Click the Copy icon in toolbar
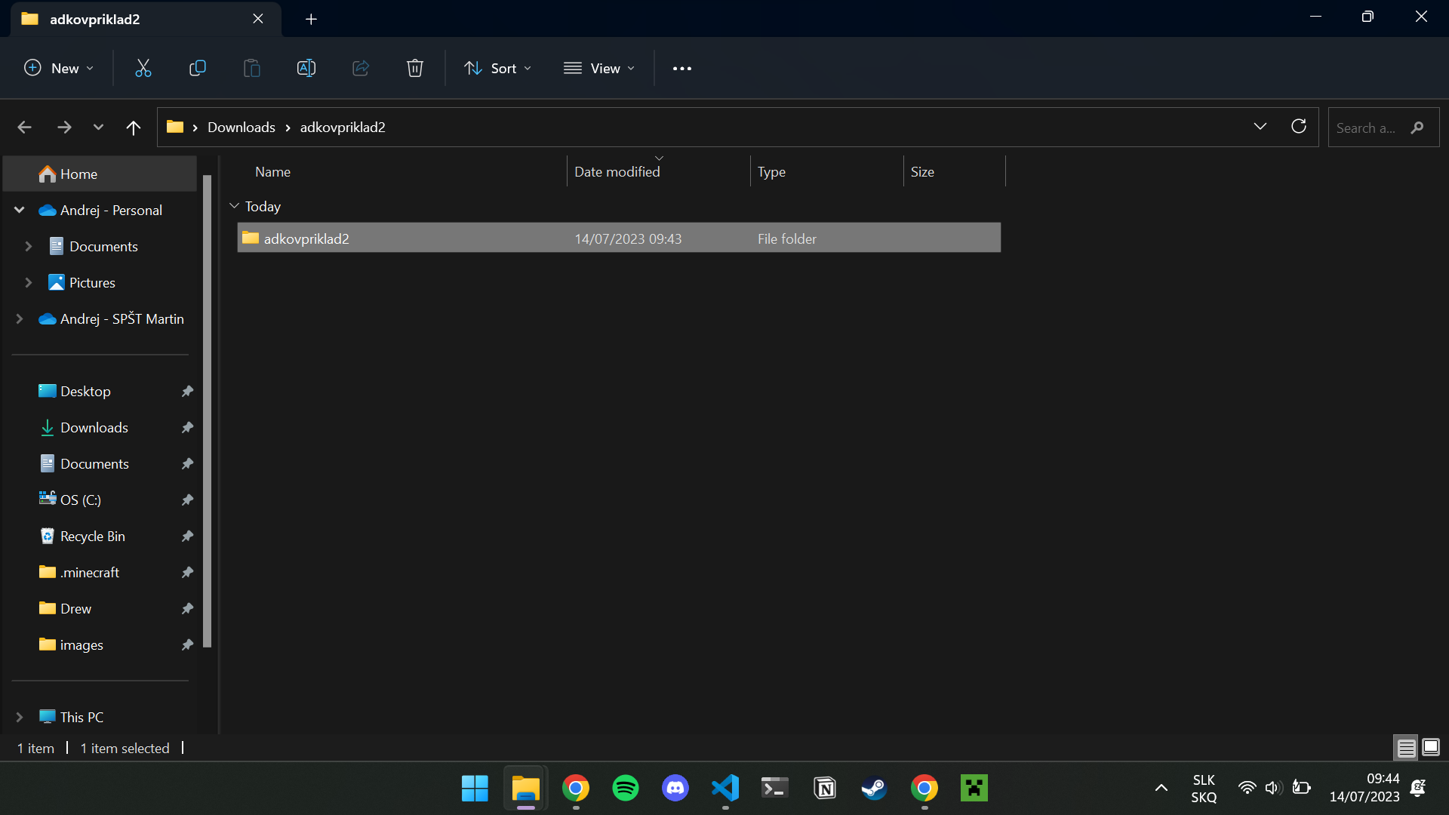Viewport: 1449px width, 815px height. [198, 68]
